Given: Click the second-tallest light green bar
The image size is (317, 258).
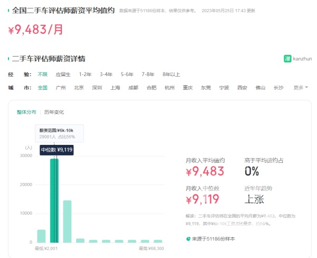Looking at the screenshot, I should tap(67, 221).
